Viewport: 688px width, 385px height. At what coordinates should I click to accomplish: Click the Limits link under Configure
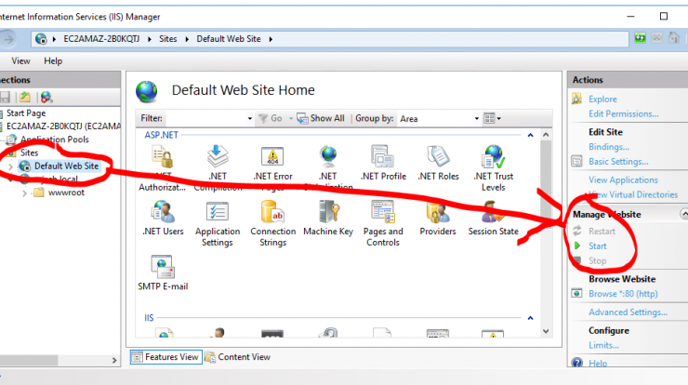point(603,345)
